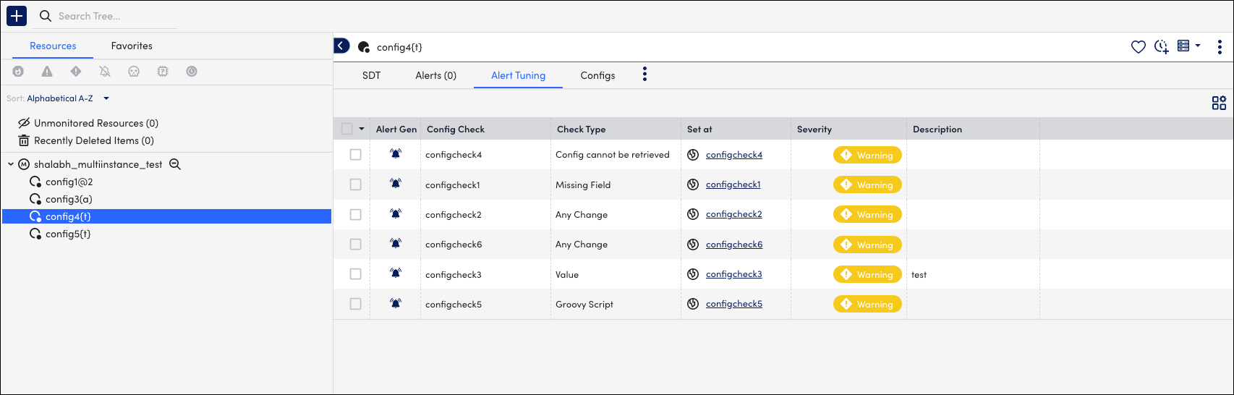Viewport: 1234px width, 395px height.
Task: Open the resource view options dropdown arrow
Action: point(1198,46)
